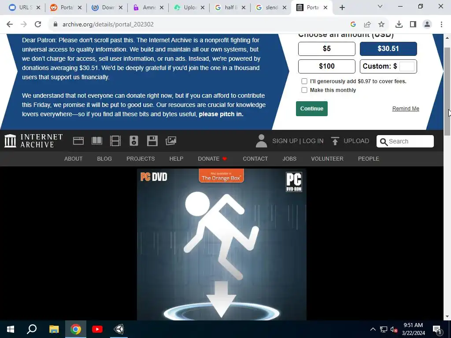
Task: Open Chrome profile icon
Action: click(x=427, y=25)
